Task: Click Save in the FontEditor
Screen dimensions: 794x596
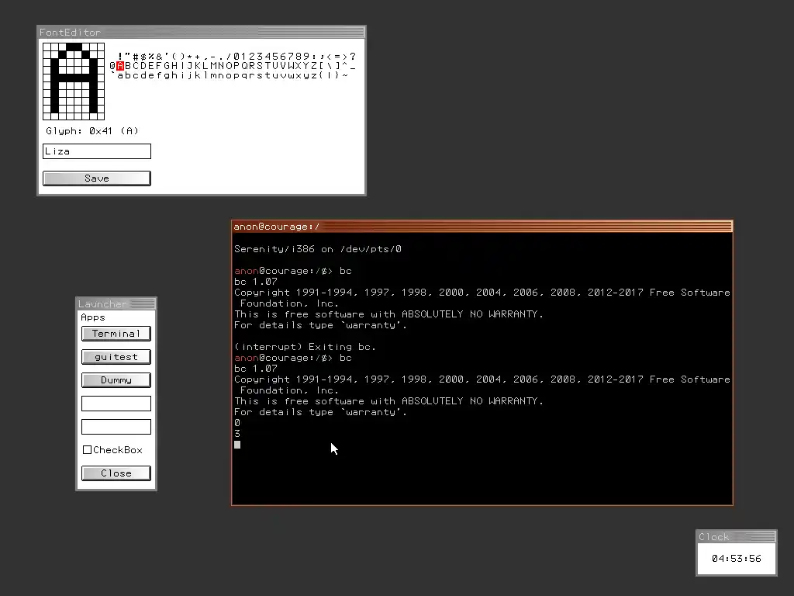Action: click(97, 178)
